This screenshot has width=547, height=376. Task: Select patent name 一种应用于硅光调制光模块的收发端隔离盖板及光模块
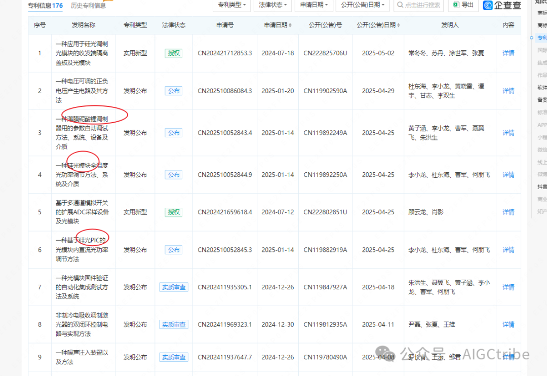click(82, 53)
